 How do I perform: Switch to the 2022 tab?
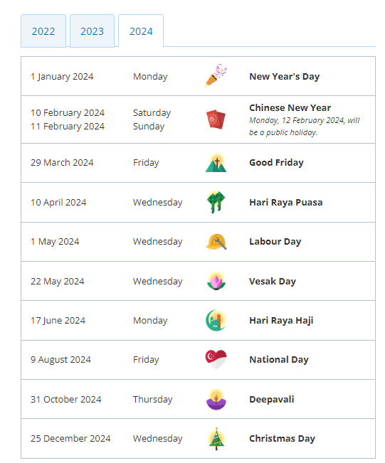click(43, 31)
